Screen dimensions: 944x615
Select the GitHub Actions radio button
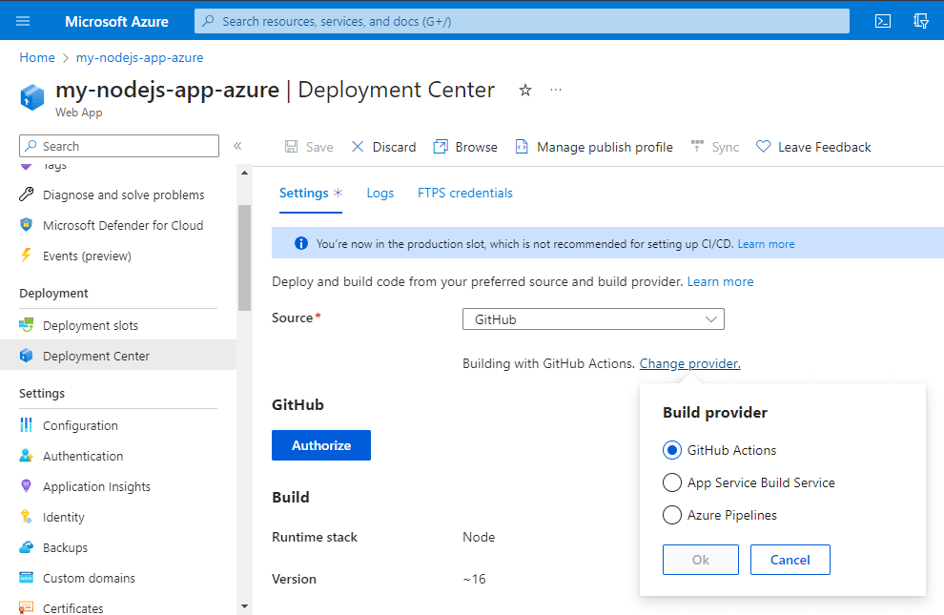click(671, 450)
